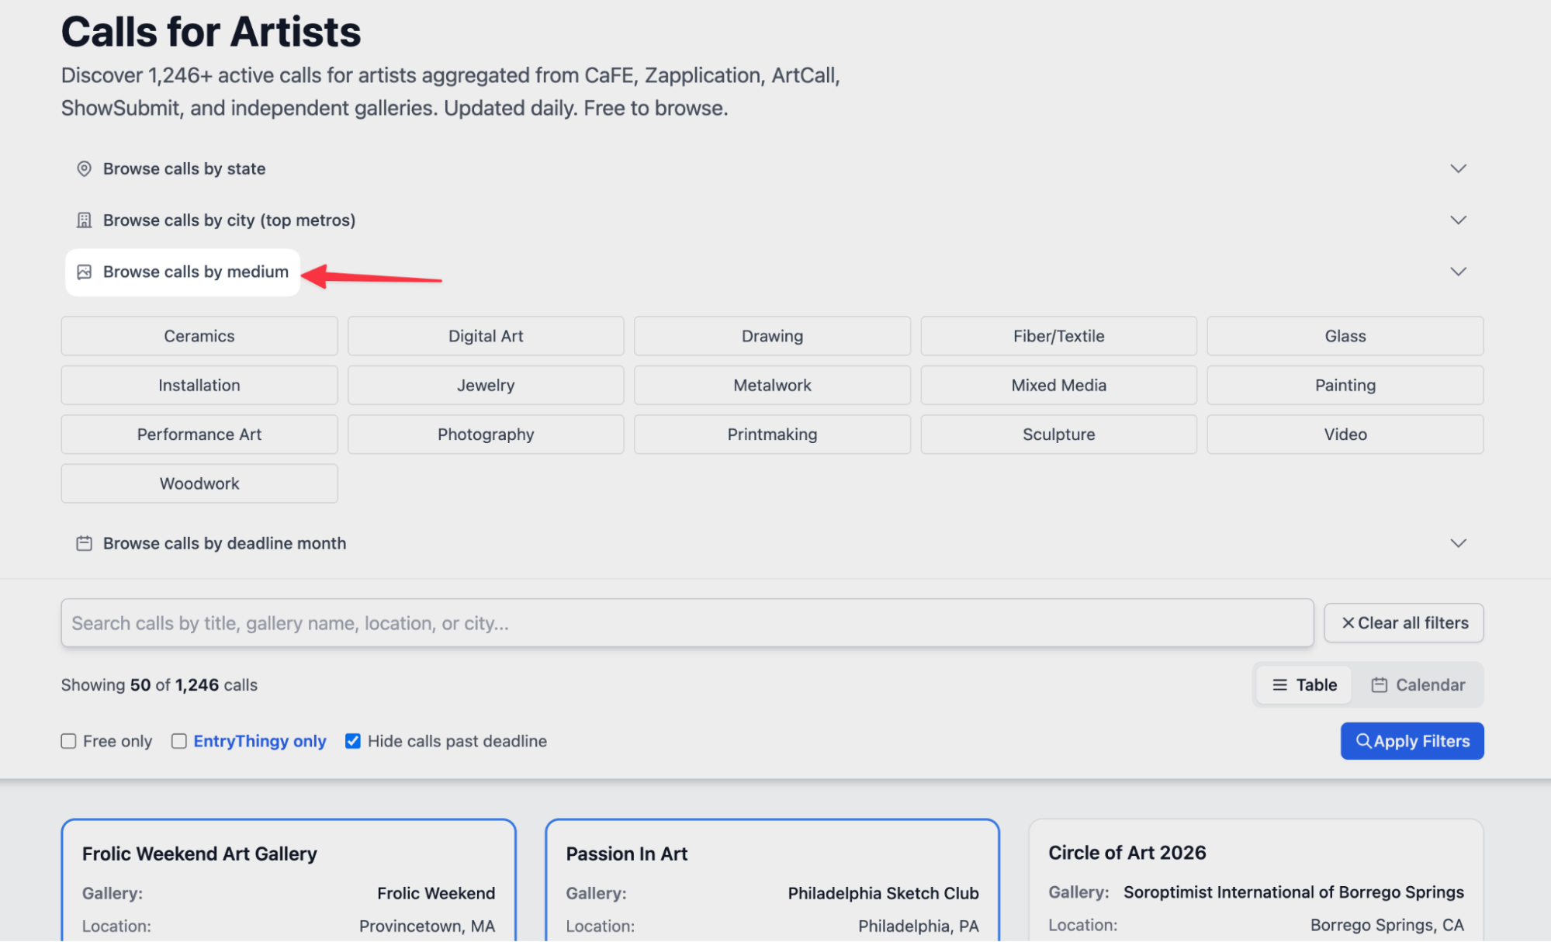Click the map pin icon beside Browse by state
This screenshot has width=1551, height=942.
tap(84, 168)
